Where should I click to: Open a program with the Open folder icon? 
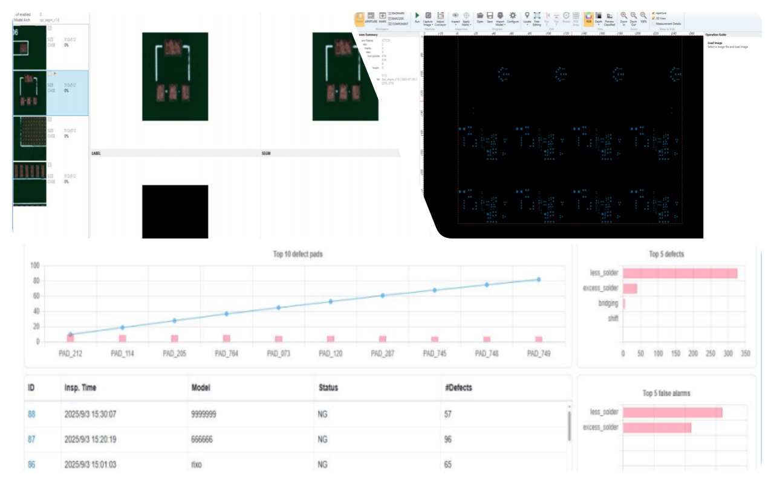(x=480, y=16)
